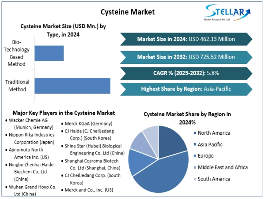265x199 pixels.
Task: Click 'Wuhan Grand Hoyo Co. Ltd' entry
Action: point(30,190)
